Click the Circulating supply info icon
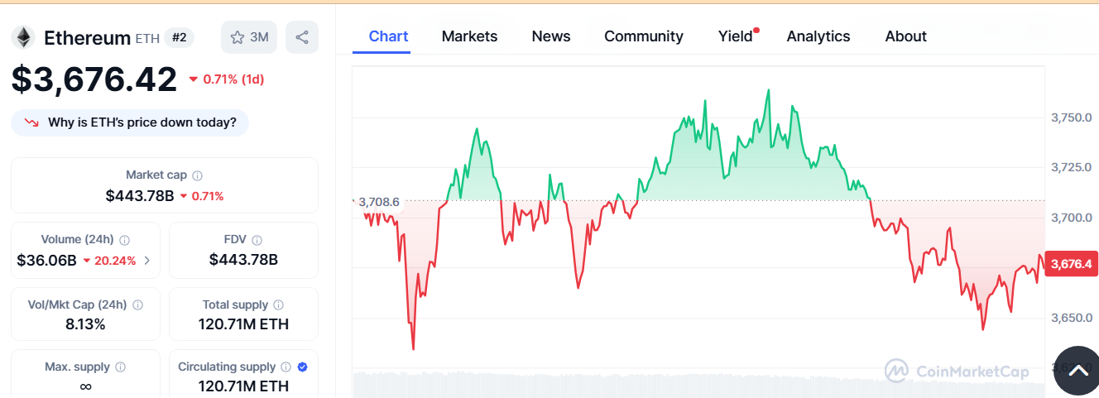 (x=286, y=367)
